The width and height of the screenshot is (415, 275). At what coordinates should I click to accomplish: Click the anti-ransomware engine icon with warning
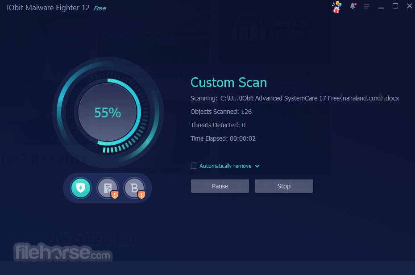[108, 188]
